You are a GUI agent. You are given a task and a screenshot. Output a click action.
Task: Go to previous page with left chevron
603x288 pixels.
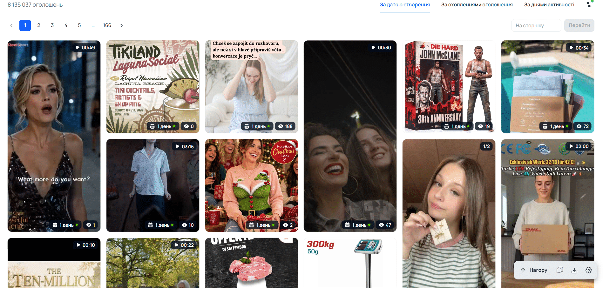click(11, 25)
